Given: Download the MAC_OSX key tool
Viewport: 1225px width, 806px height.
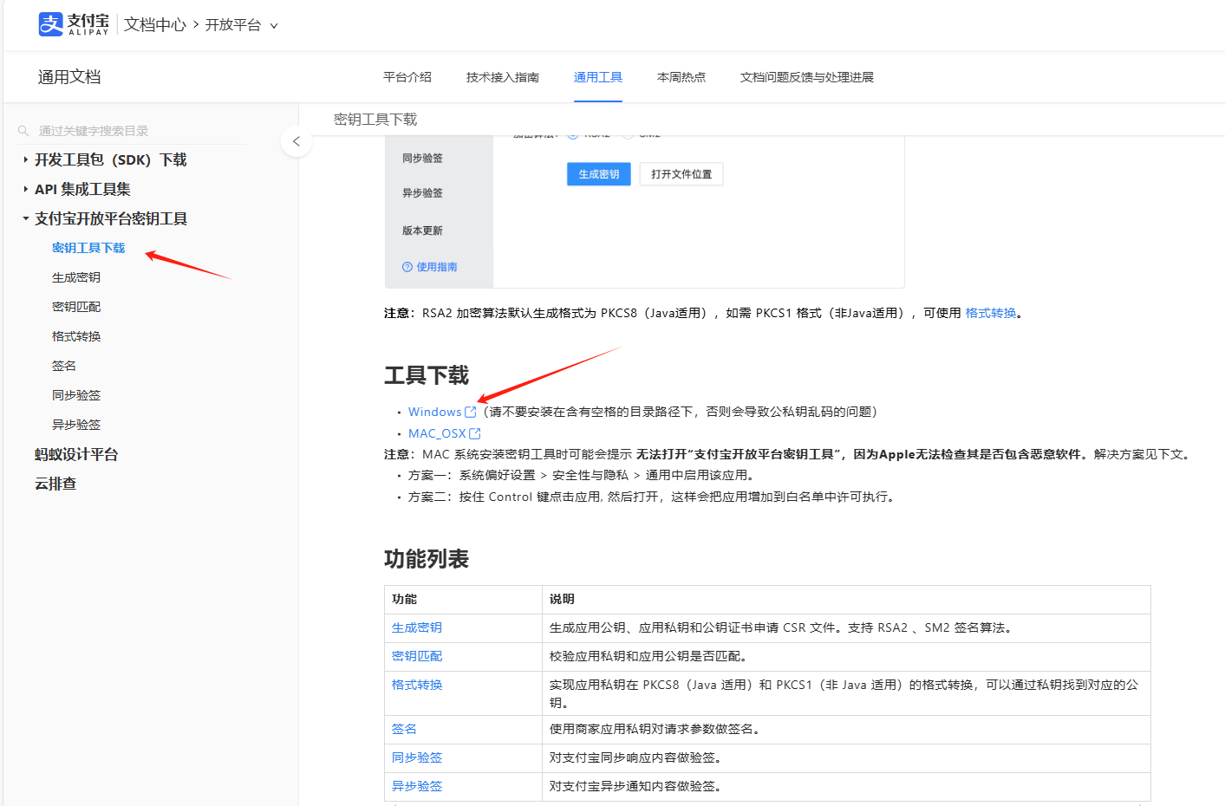Looking at the screenshot, I should coord(437,433).
